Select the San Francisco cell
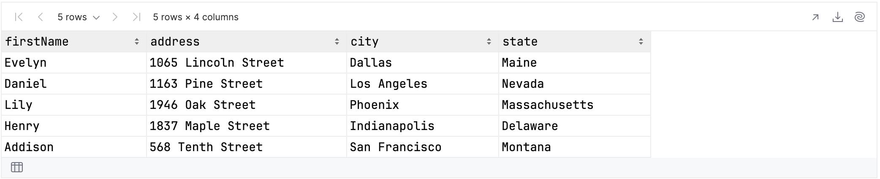This screenshot has height=179, width=880. click(x=423, y=147)
